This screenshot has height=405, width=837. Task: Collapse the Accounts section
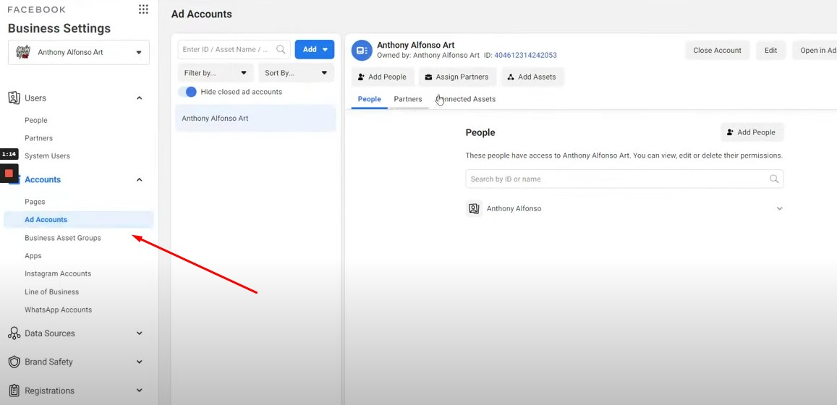(x=140, y=180)
